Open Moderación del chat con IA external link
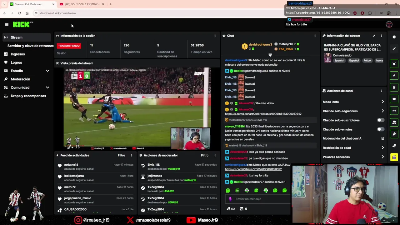 point(382,138)
